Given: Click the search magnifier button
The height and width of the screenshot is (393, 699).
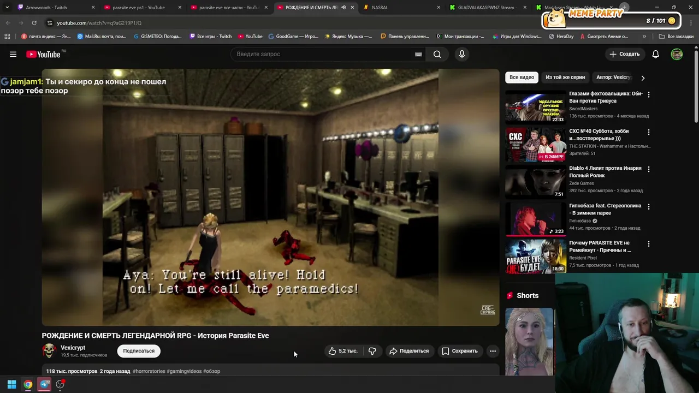Looking at the screenshot, I should pyautogui.click(x=437, y=54).
